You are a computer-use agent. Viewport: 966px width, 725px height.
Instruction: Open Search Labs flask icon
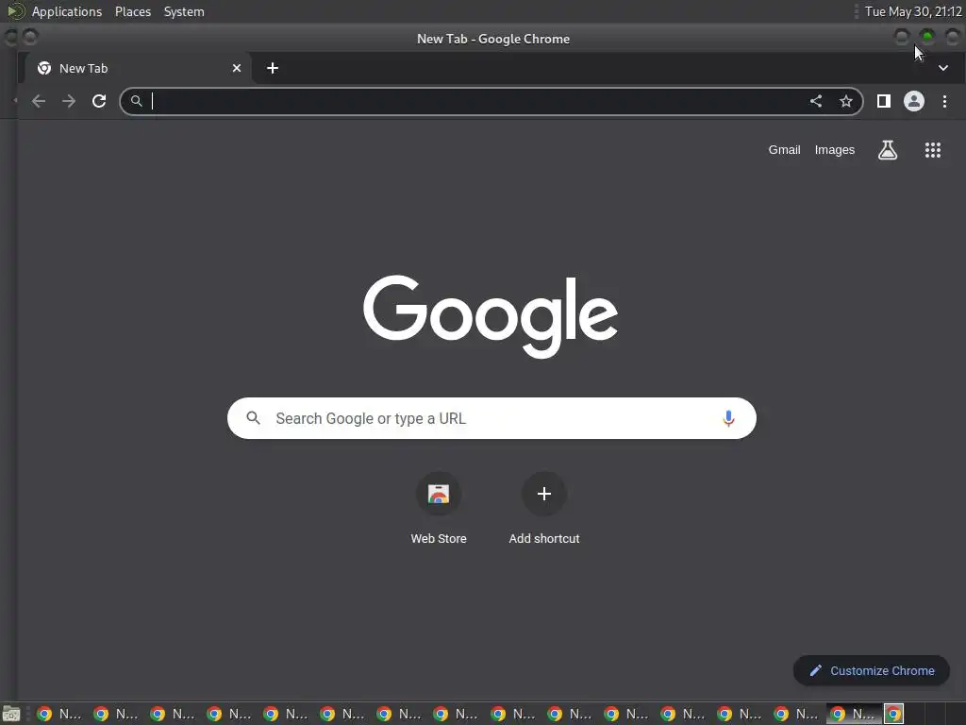(x=887, y=150)
